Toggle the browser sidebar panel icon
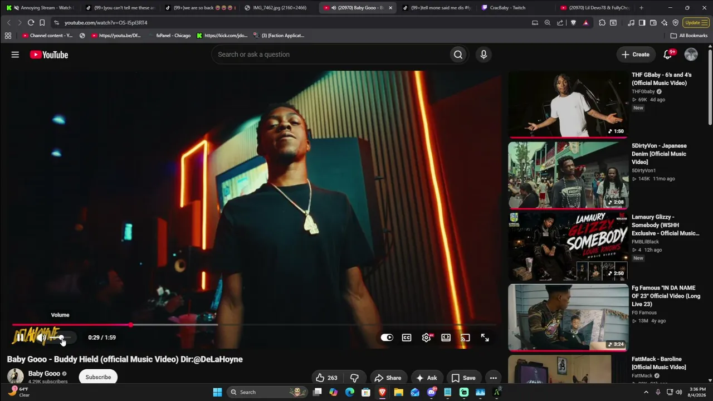 [x=642, y=23]
